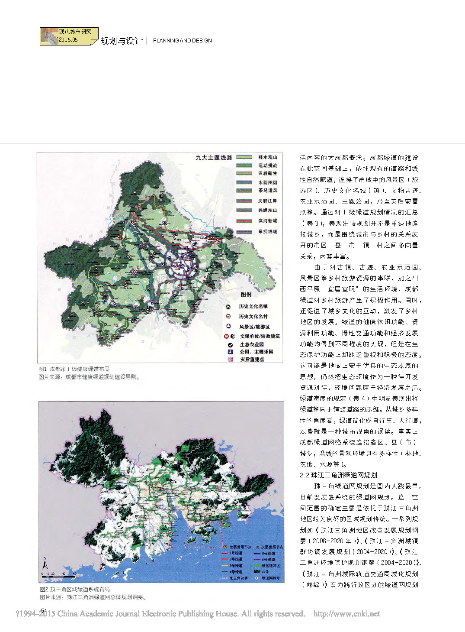Viewport: 465px width, 632px height.
Task: Click the yin-yang 宗教建筑 legend icon
Action: [233, 336]
